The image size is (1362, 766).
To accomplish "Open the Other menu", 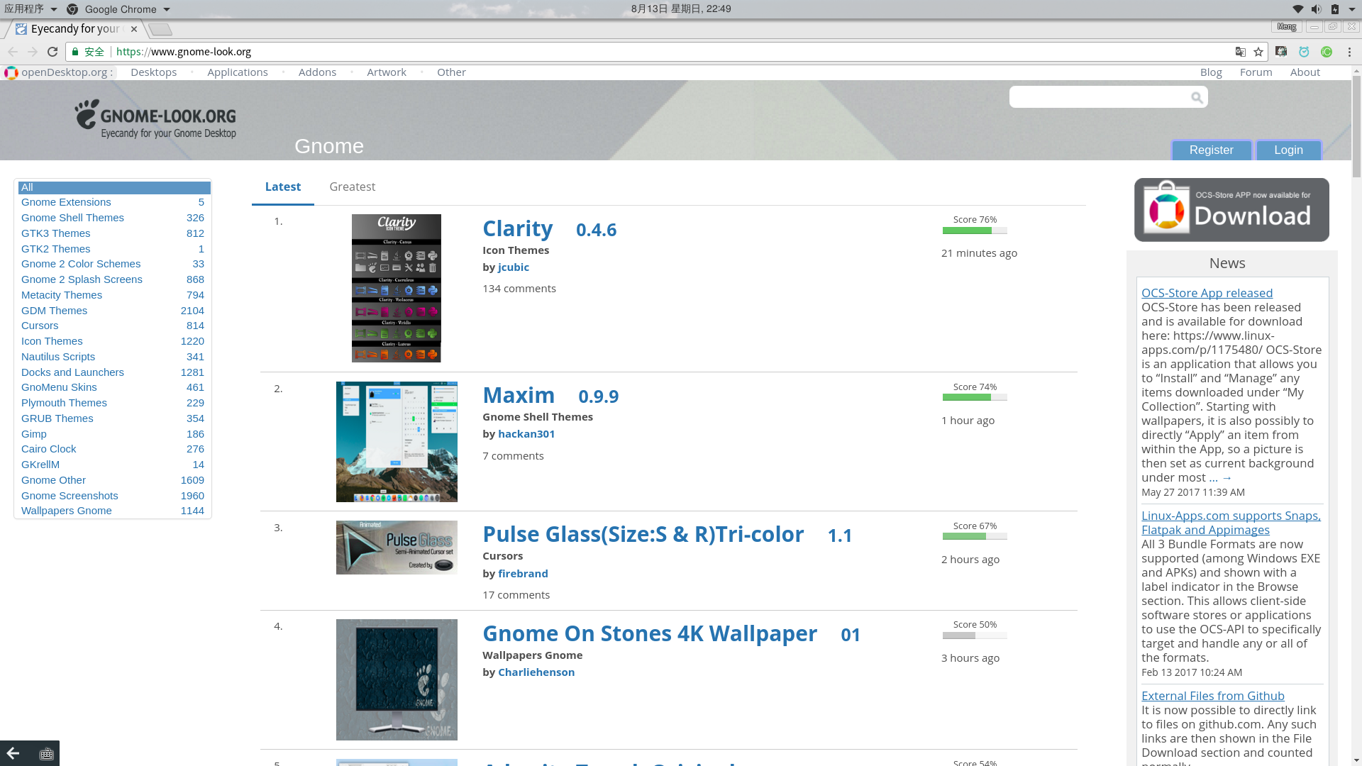I will click(451, 72).
